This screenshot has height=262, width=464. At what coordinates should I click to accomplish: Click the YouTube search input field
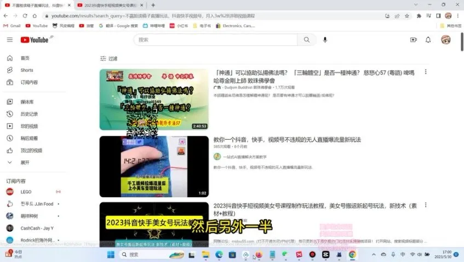click(215, 39)
